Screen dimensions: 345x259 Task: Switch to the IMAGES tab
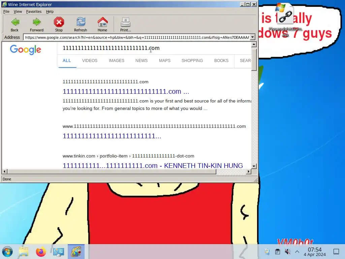(x=116, y=61)
